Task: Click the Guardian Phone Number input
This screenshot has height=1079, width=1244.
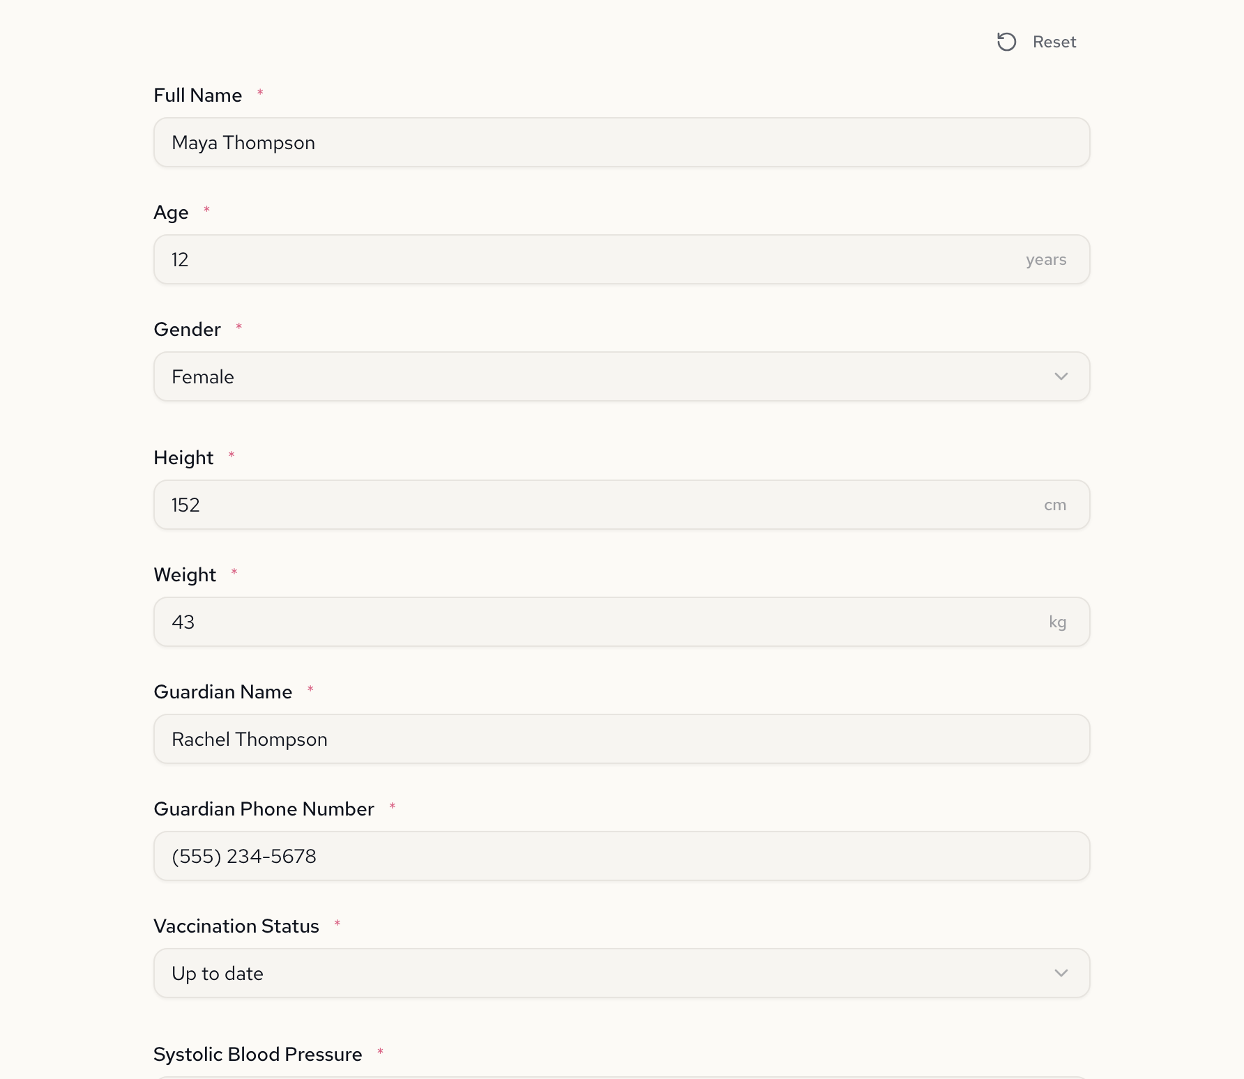Action: (x=621, y=856)
